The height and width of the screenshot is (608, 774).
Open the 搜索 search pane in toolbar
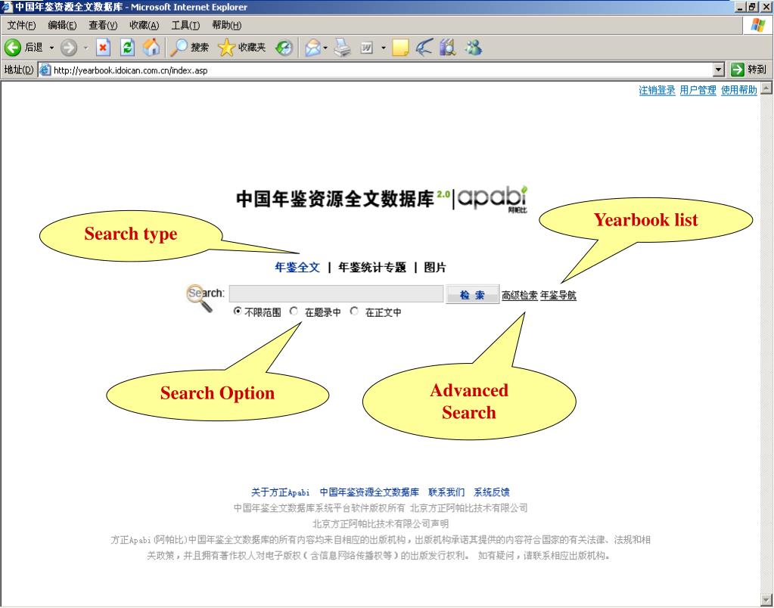click(x=190, y=48)
